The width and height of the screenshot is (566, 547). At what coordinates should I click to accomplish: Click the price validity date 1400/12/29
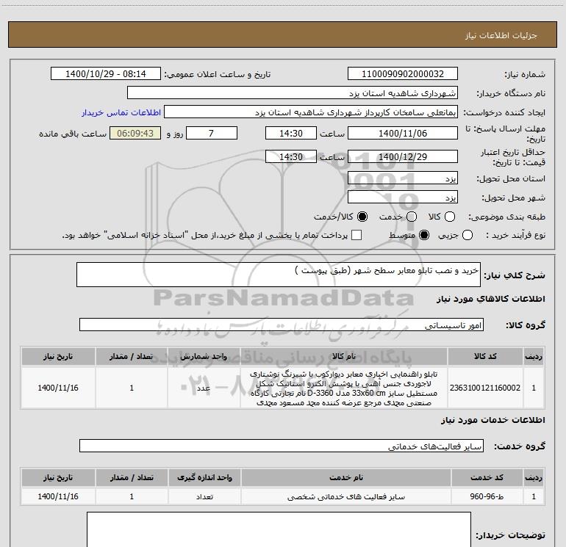tap(403, 156)
